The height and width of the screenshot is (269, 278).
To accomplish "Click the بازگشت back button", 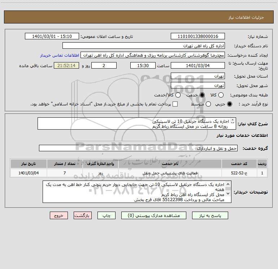I will coord(83,216).
